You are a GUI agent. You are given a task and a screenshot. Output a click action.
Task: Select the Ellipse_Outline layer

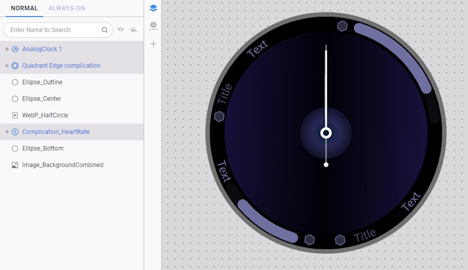(x=42, y=82)
